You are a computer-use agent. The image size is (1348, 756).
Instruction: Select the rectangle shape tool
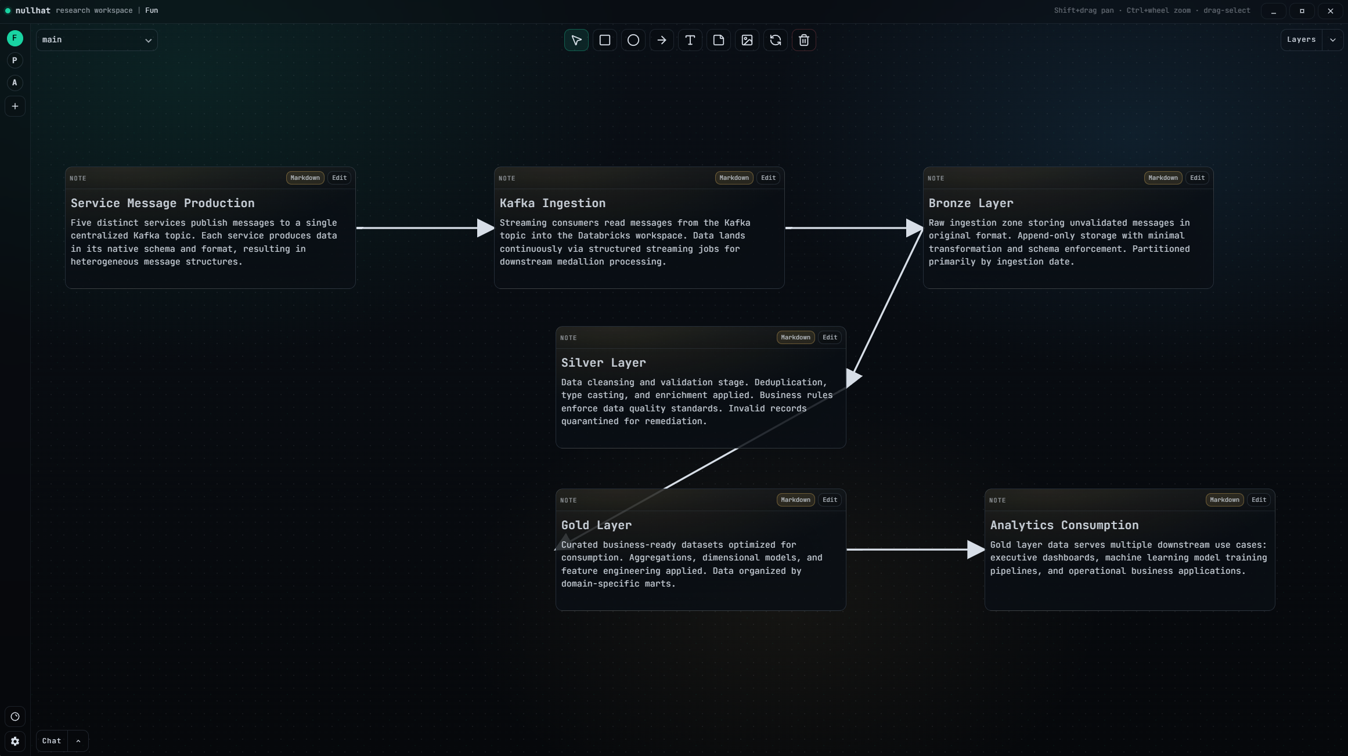pos(604,40)
